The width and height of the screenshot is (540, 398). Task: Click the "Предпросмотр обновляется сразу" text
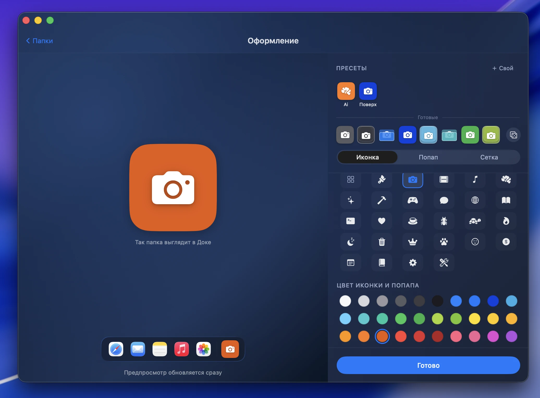click(x=173, y=373)
